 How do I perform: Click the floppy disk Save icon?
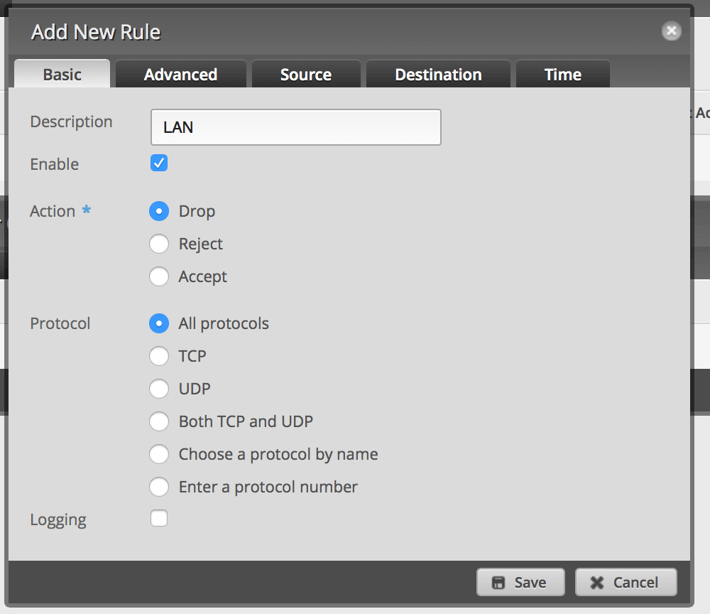[498, 583]
